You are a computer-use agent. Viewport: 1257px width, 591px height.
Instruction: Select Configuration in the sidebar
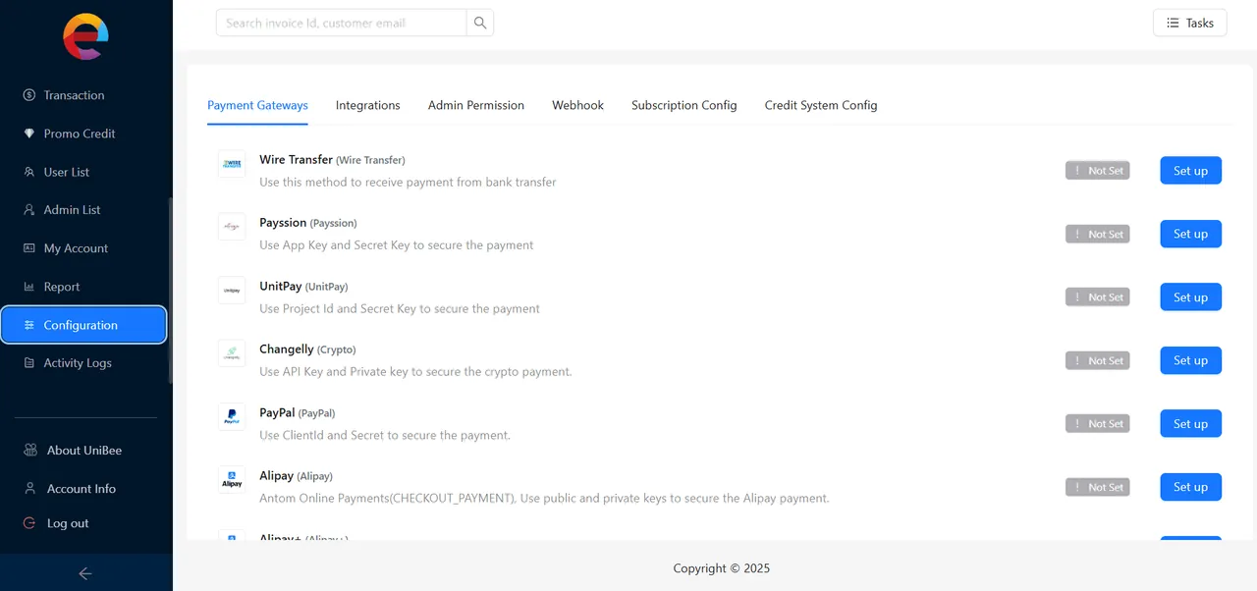[83, 325]
